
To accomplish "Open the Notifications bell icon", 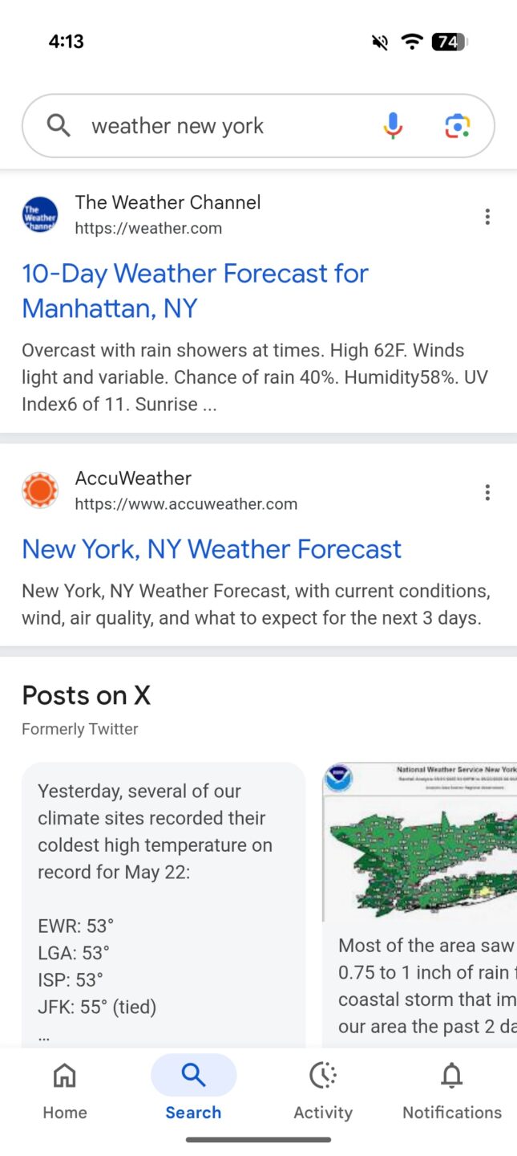I will (451, 1076).
